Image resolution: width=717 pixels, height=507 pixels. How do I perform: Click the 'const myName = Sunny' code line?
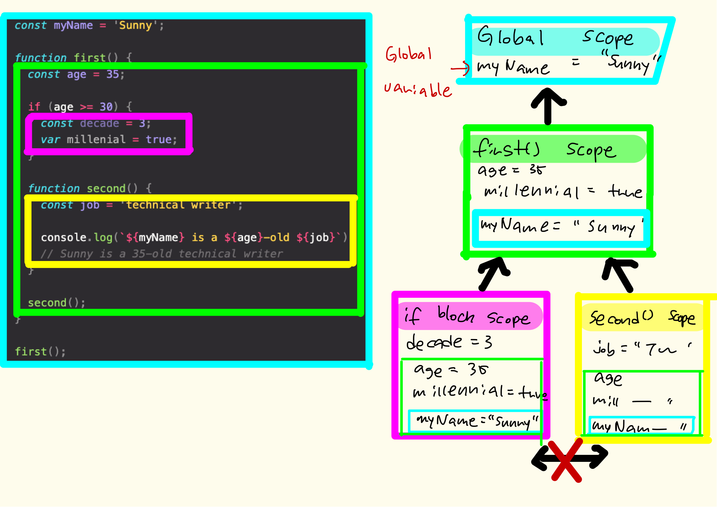[89, 26]
